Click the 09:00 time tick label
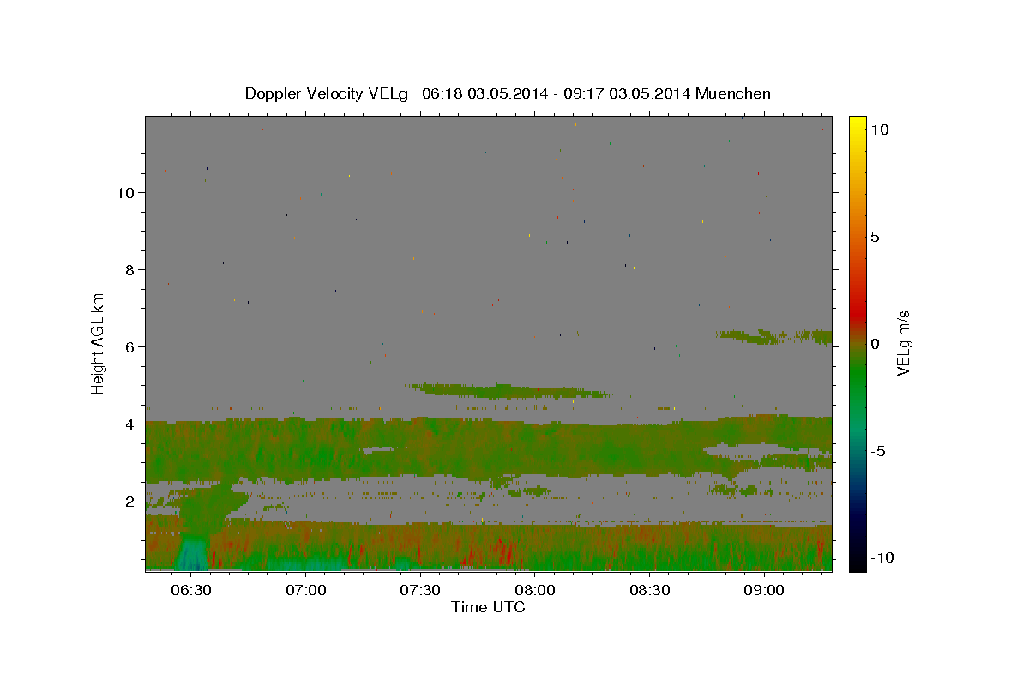The width and height of the screenshot is (1029, 686). pos(764,590)
